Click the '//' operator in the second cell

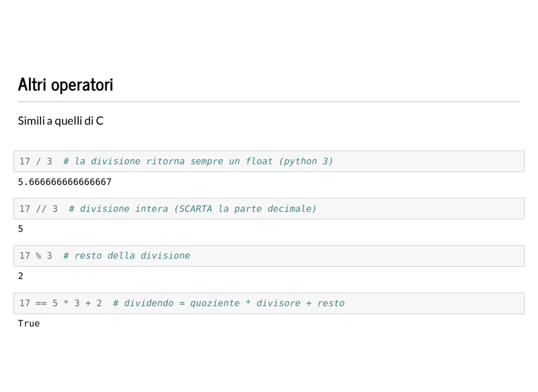41,209
